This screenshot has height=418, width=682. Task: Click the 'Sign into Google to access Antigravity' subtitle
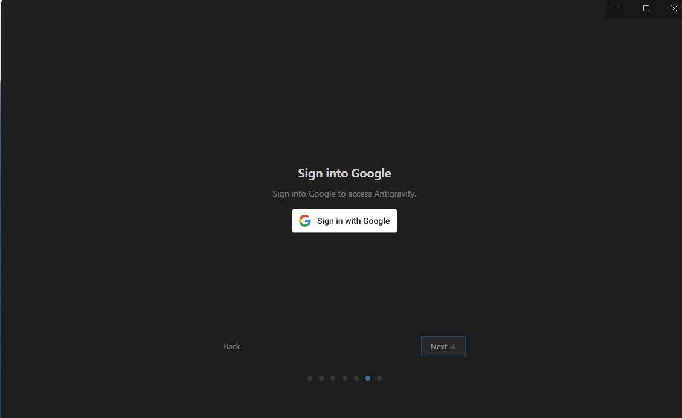tap(344, 194)
